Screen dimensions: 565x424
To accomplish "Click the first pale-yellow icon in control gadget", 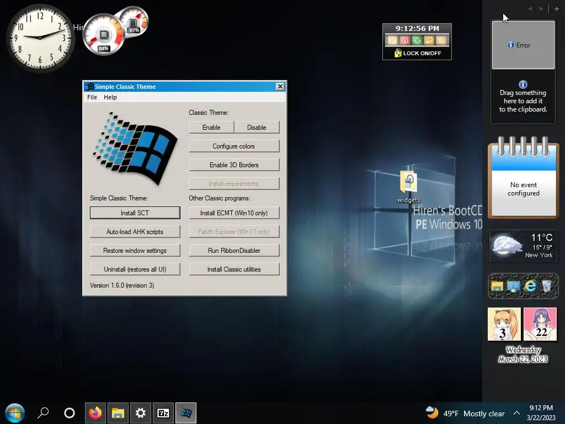I will 392,40.
